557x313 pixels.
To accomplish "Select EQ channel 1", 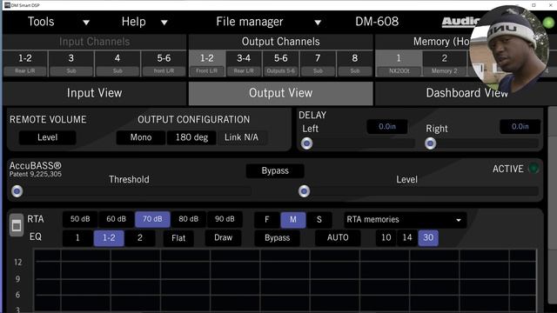I will point(77,237).
